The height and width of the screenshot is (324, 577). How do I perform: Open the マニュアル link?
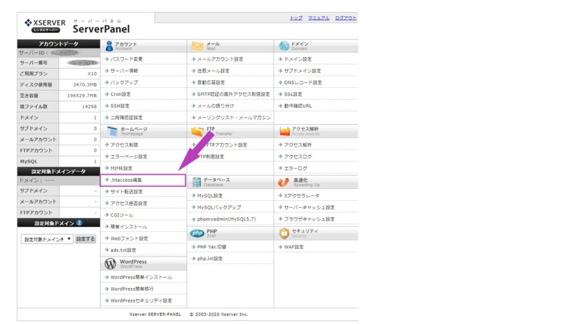pos(319,17)
